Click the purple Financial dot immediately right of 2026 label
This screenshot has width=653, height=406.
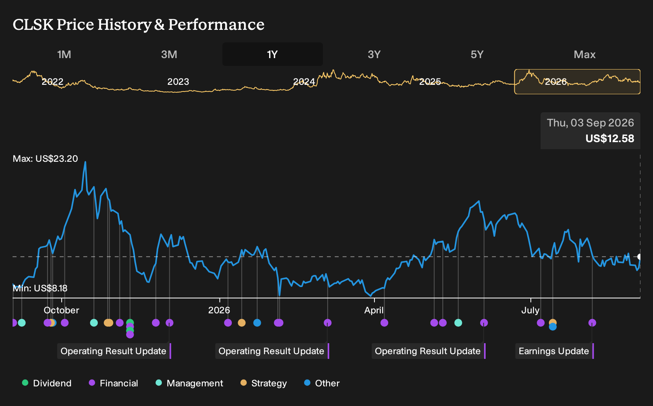click(228, 323)
